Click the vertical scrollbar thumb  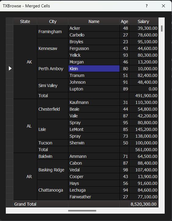tap(162, 29)
